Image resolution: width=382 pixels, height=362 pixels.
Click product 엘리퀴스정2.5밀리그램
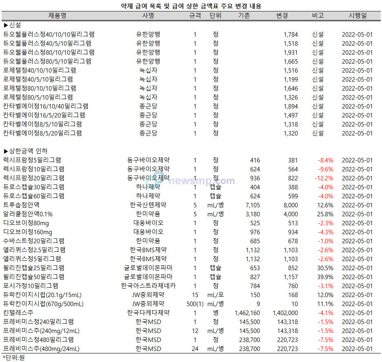point(34,250)
